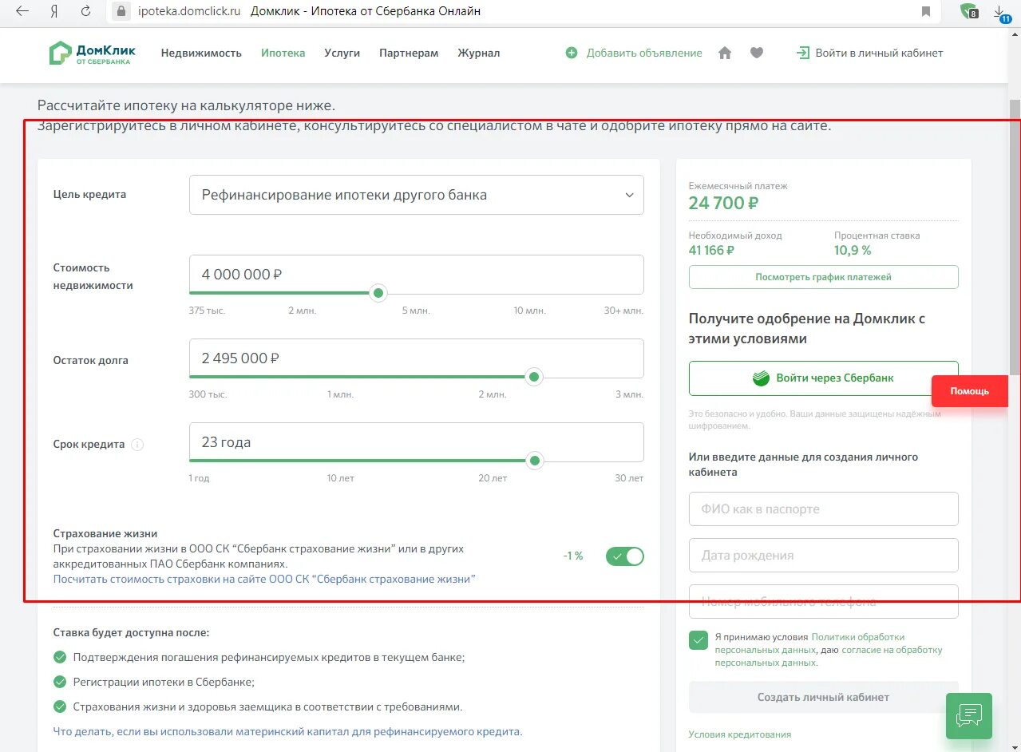
Task: Open the материнский капитал question link
Action: click(x=287, y=731)
